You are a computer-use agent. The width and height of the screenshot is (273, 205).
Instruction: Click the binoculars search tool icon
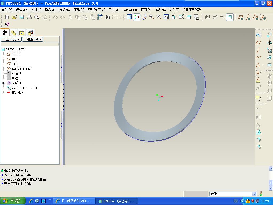coord(107,17)
